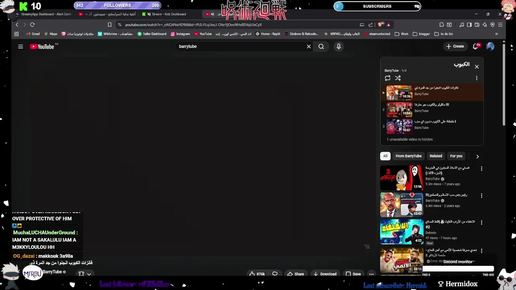Screen dimensions: 516x290
Task: Select the Related filter chip
Action: coord(436,156)
